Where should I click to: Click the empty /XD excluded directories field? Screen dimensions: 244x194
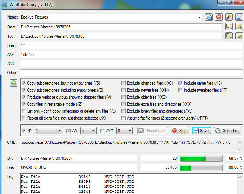(131, 64)
